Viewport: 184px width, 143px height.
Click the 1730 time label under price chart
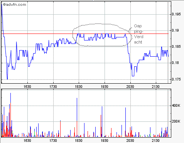53,87
